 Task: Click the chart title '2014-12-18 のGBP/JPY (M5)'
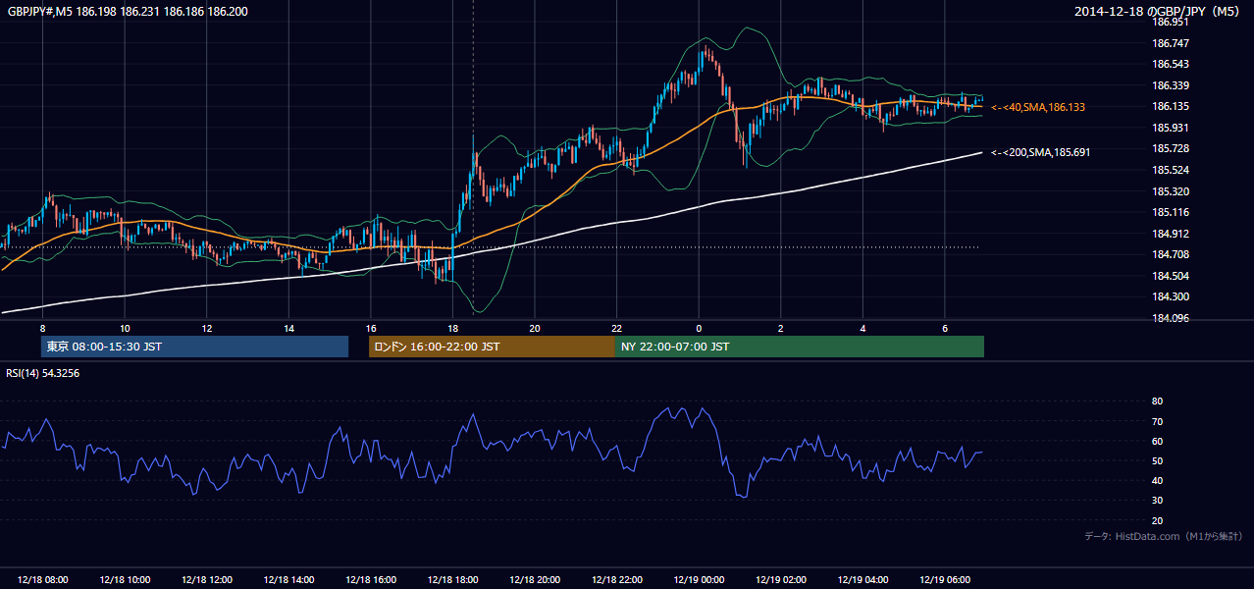[x=1158, y=12]
